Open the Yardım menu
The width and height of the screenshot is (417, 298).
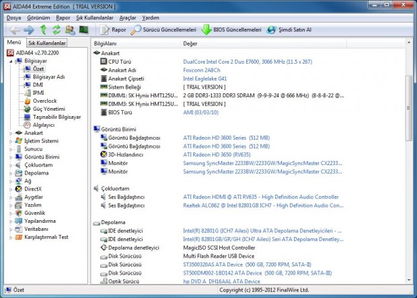151,17
